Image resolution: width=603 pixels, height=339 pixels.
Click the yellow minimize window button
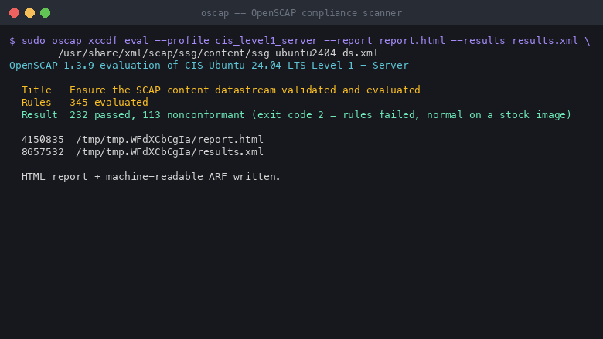(x=29, y=12)
